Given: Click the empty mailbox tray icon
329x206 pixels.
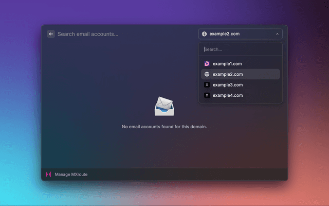Looking at the screenshot, I should point(164,106).
